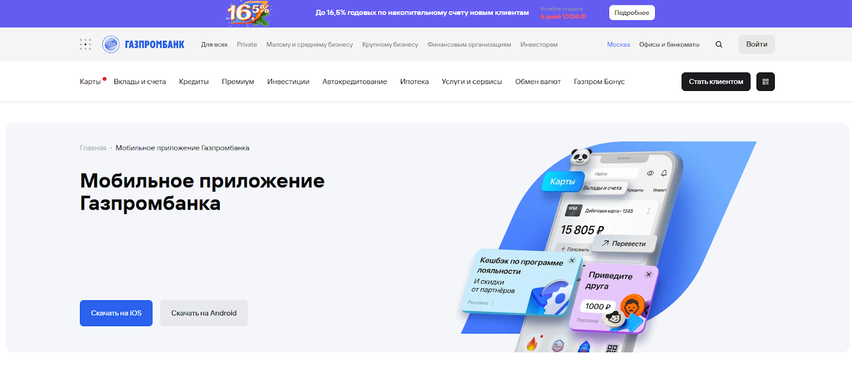This screenshot has width=852, height=372.
Task: Open the Газпром Бонус menu item
Action: 599,81
